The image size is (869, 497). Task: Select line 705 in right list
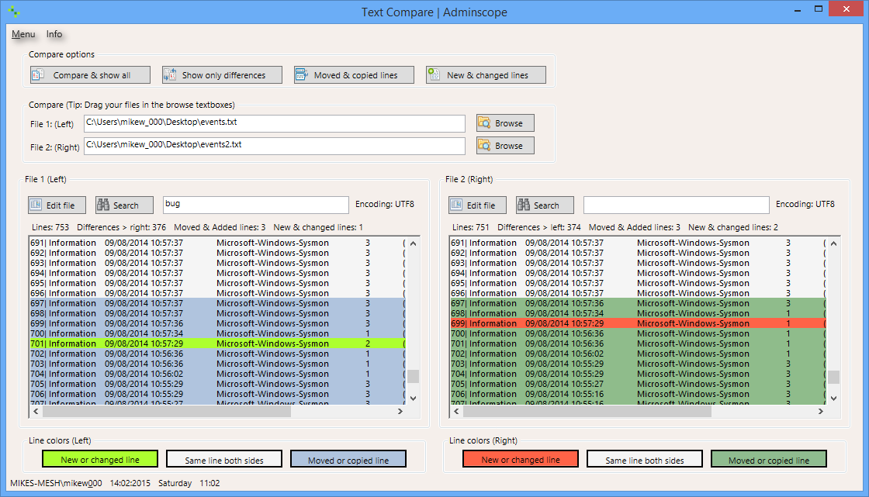click(638, 384)
